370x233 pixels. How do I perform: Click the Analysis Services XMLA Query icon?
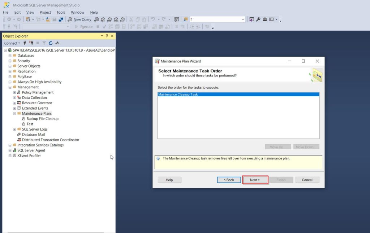pos(116,19)
